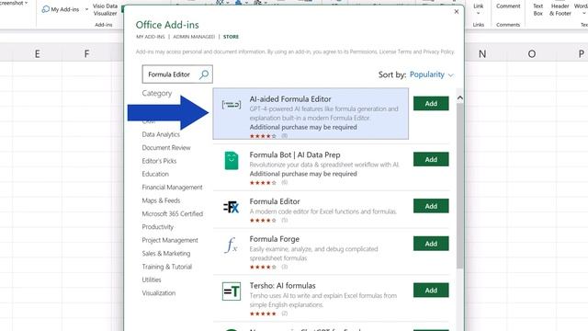Select column F header in Excel
Screen dimensions: 588x331
(x=86, y=53)
